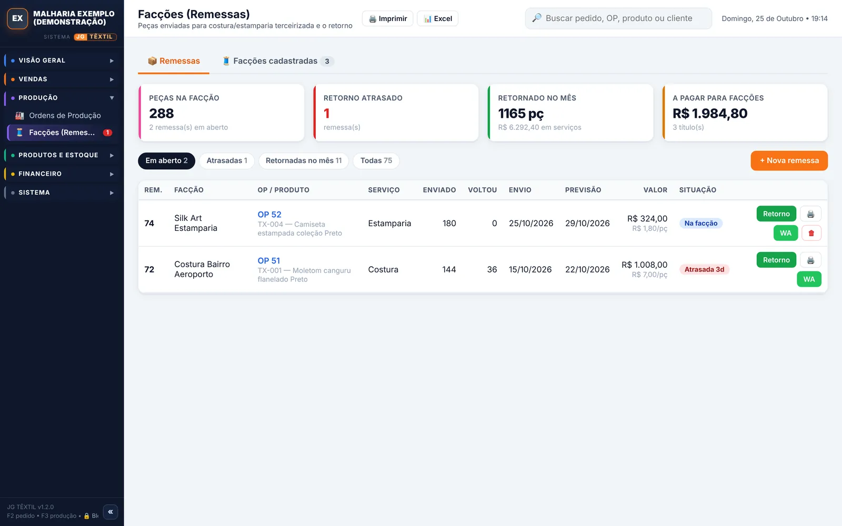Click the factory icon of Ordens de Produção
This screenshot has width=842, height=526.
click(x=20, y=116)
